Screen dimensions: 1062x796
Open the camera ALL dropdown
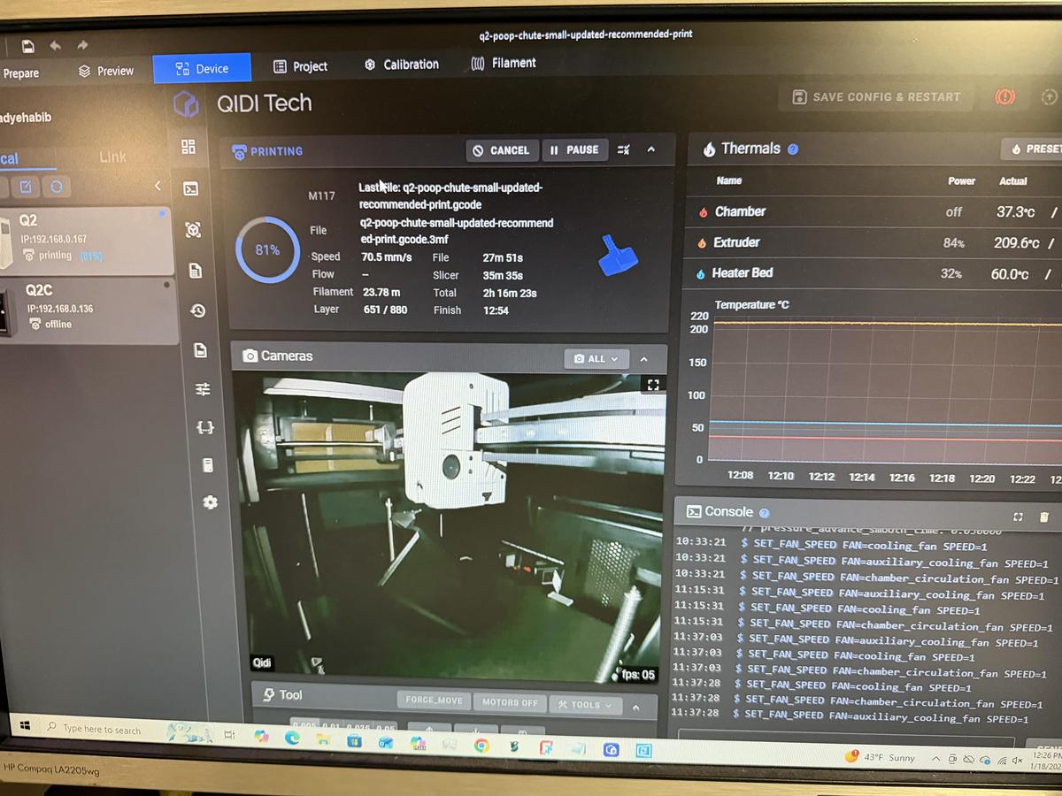click(x=596, y=358)
